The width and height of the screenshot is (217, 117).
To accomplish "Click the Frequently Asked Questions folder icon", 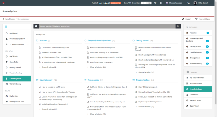I will [86, 41].
